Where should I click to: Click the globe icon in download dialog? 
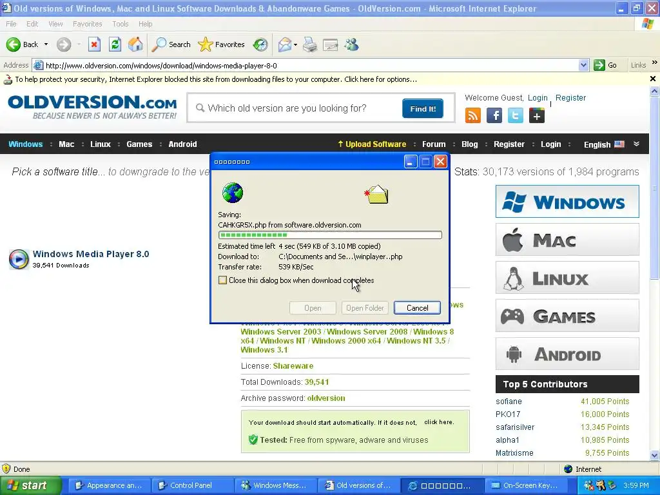tap(232, 193)
